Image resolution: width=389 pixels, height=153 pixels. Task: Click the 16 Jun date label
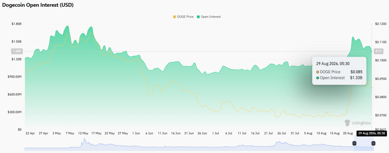tap(176, 133)
